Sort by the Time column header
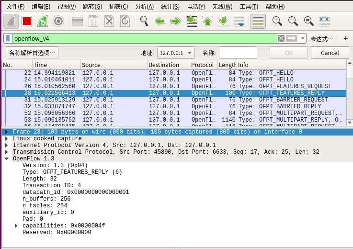Viewport: 353px width, 249px height. (x=57, y=65)
